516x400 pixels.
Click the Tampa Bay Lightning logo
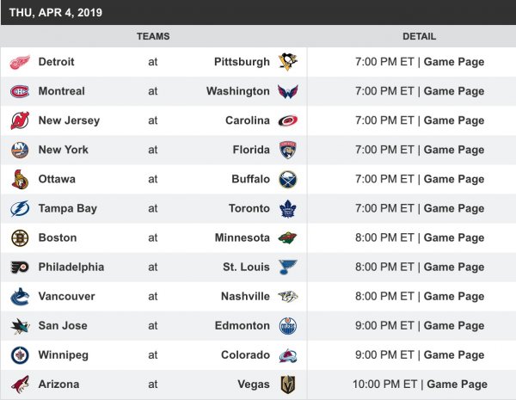click(x=19, y=208)
